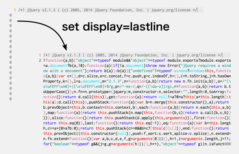Click the row starting with !function(a,b){"object"==typeof
The image size is (239, 154).
point(137,60)
